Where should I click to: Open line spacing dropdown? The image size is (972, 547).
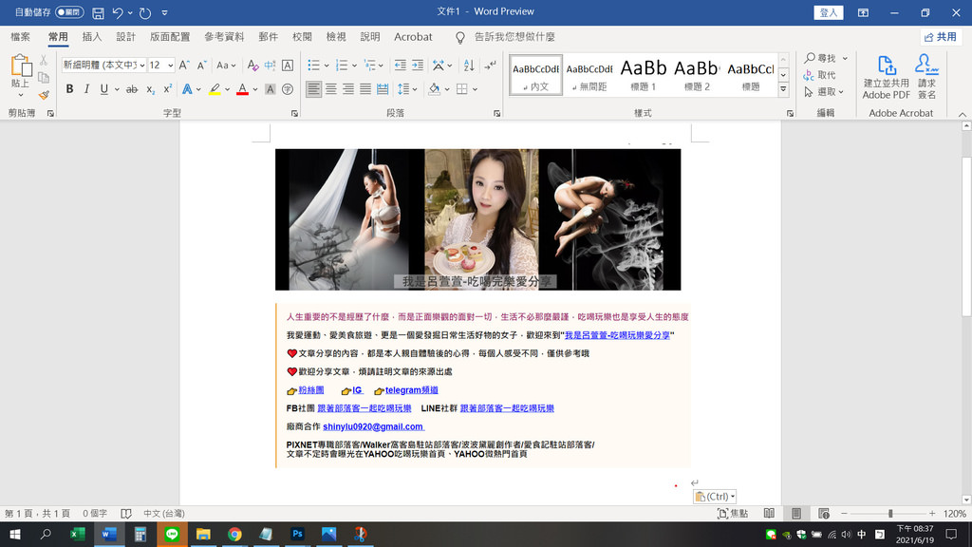(x=406, y=89)
